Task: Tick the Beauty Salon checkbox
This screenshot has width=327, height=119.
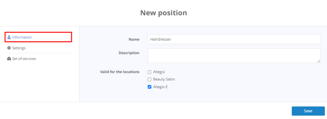Action: click(x=149, y=80)
